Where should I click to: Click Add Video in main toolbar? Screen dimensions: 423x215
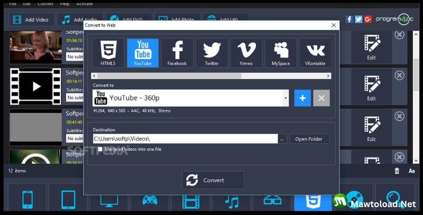coord(32,20)
